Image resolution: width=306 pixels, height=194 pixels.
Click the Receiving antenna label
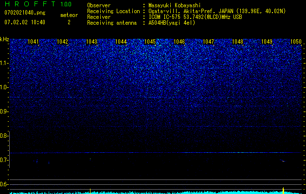click(x=112, y=23)
